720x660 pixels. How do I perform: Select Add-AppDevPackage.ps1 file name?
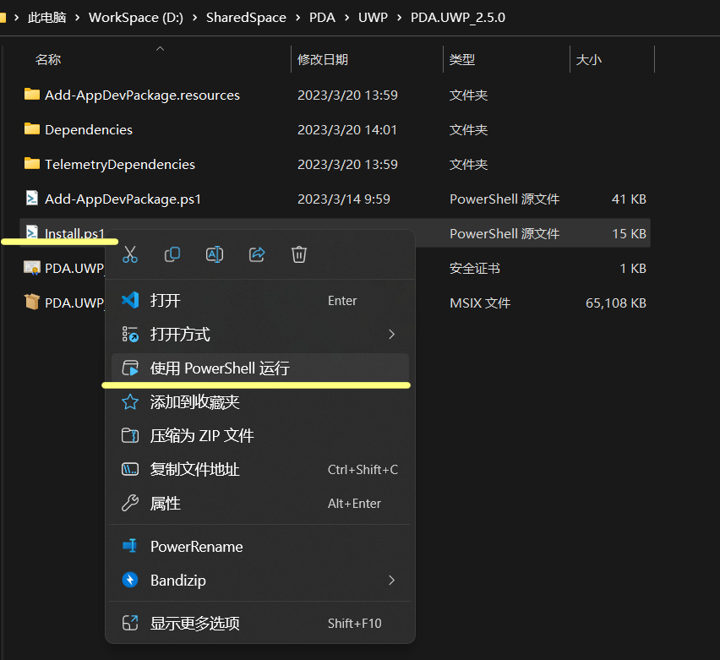pos(123,199)
